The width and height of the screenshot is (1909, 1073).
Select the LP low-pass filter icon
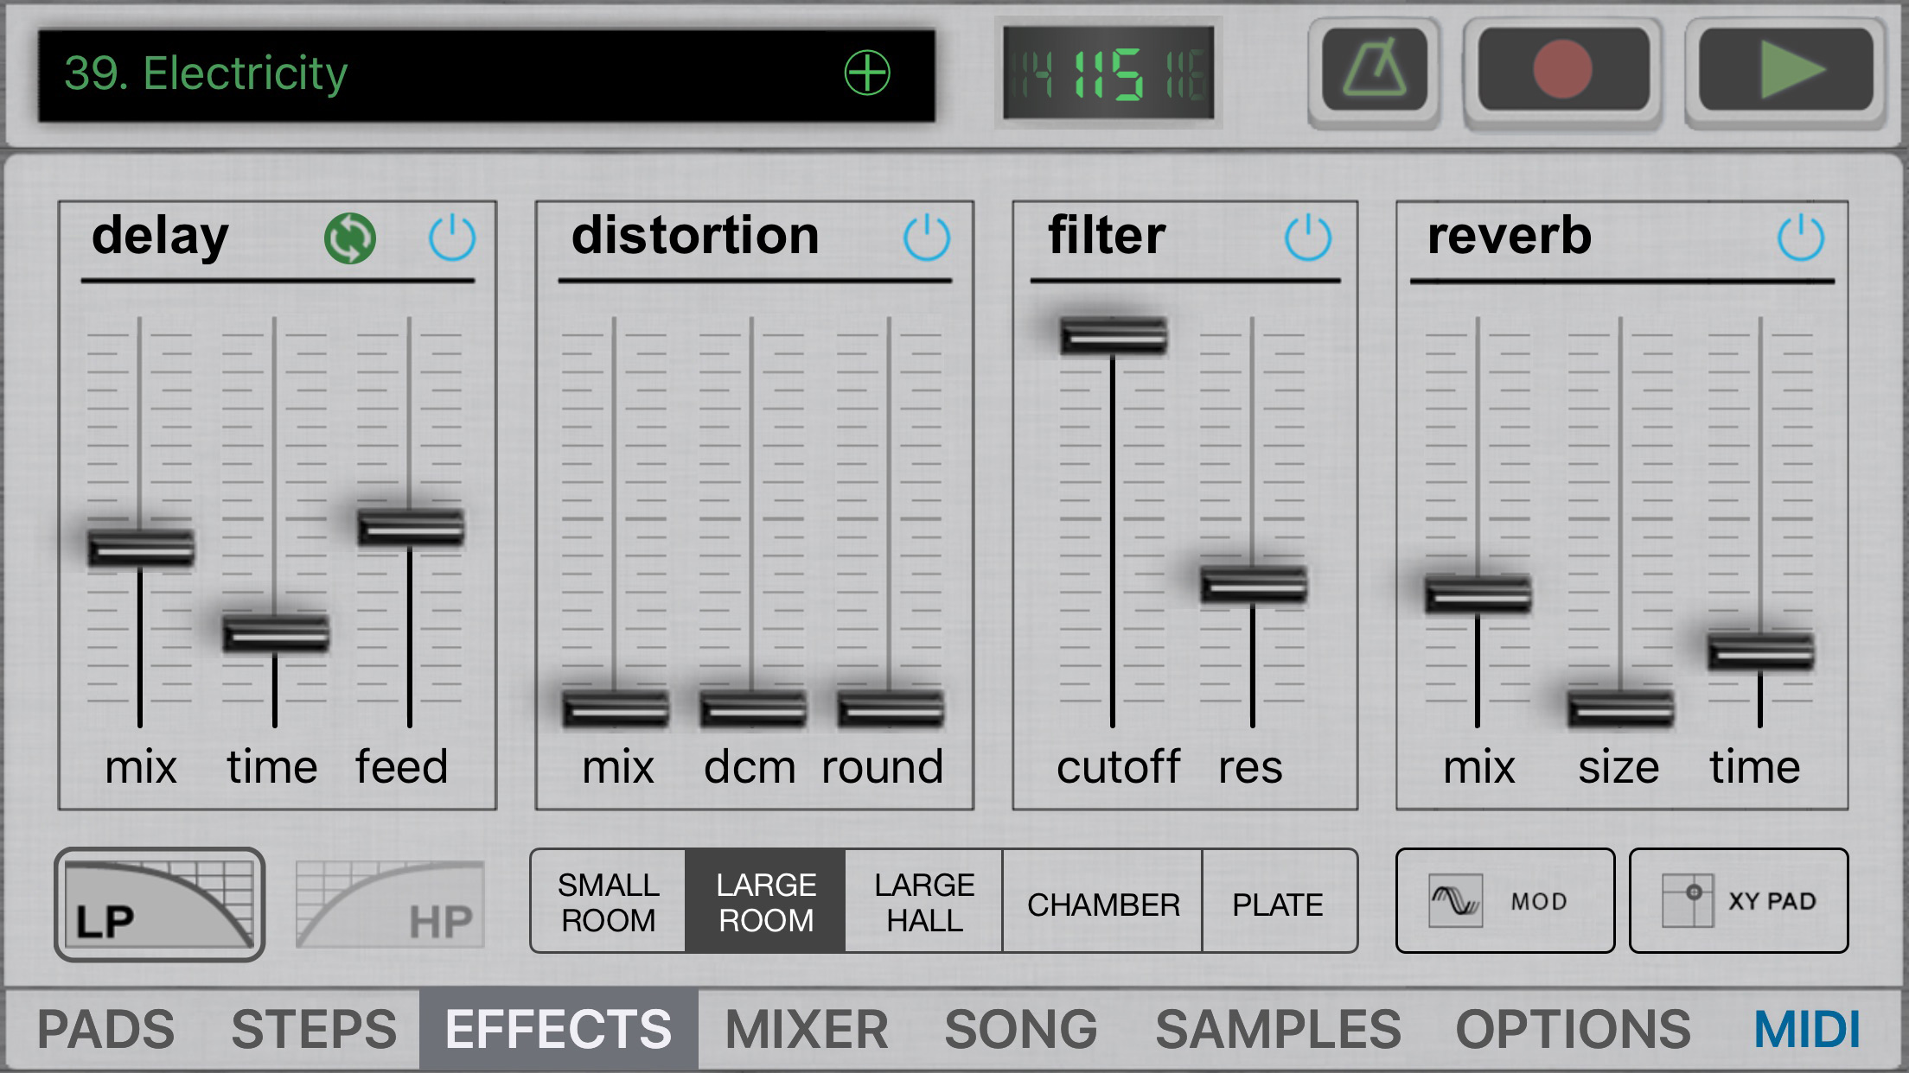pos(160,905)
